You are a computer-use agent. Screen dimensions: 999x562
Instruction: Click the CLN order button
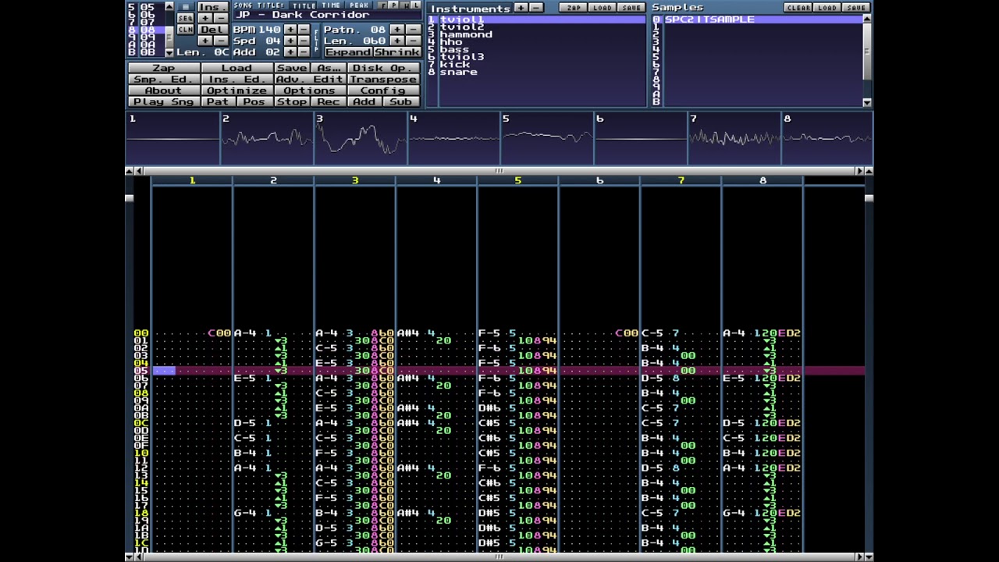(x=185, y=30)
